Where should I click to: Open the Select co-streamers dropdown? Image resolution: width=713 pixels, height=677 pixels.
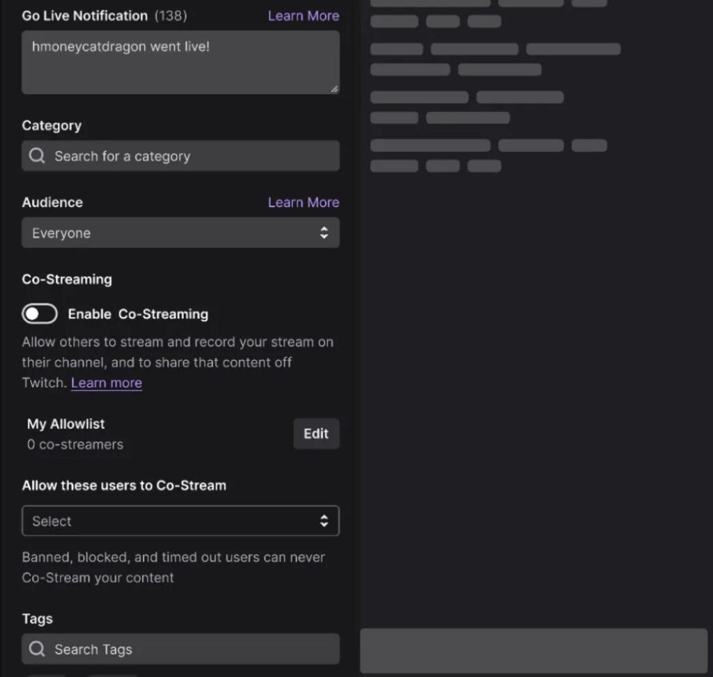(x=180, y=520)
